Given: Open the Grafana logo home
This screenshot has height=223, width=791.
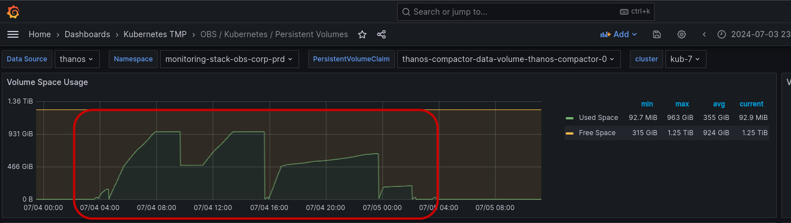Looking at the screenshot, I should 14,12.
